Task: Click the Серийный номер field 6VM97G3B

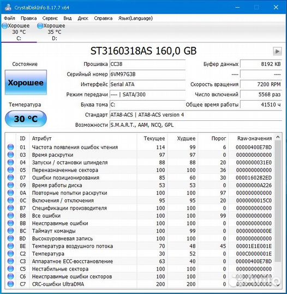Action: coord(147,75)
